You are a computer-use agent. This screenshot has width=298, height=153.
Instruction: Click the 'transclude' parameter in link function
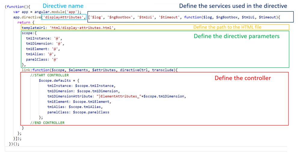pyautogui.click(x=162, y=70)
